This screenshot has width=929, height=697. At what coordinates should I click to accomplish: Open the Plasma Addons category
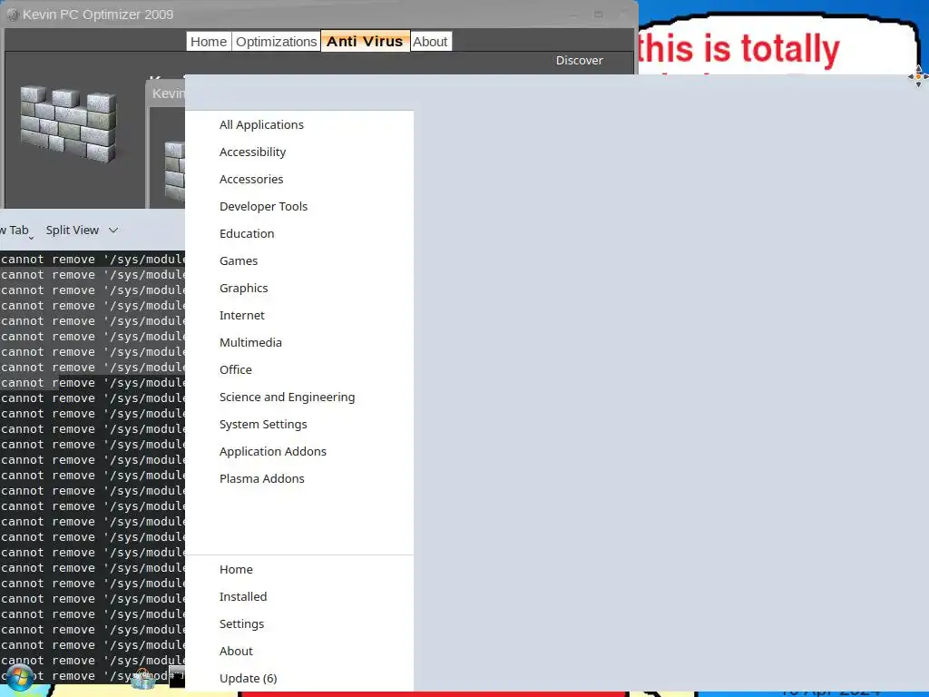click(299, 479)
